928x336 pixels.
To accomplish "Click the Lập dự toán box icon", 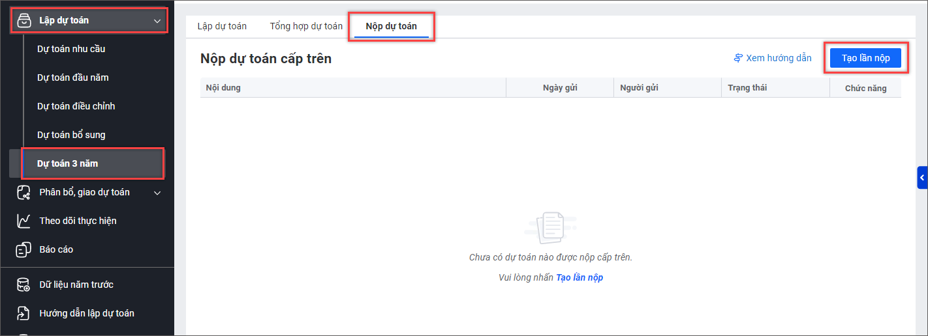I will point(23,20).
